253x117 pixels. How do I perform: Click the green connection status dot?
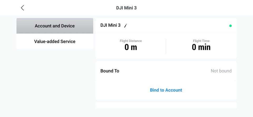230,26
